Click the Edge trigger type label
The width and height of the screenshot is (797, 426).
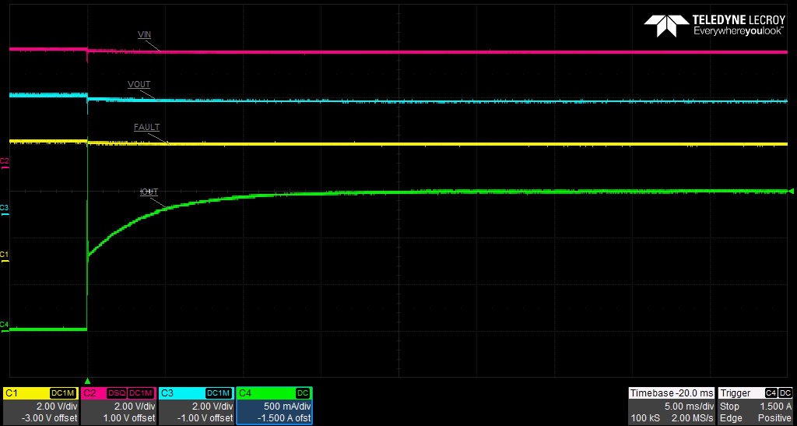coord(729,418)
